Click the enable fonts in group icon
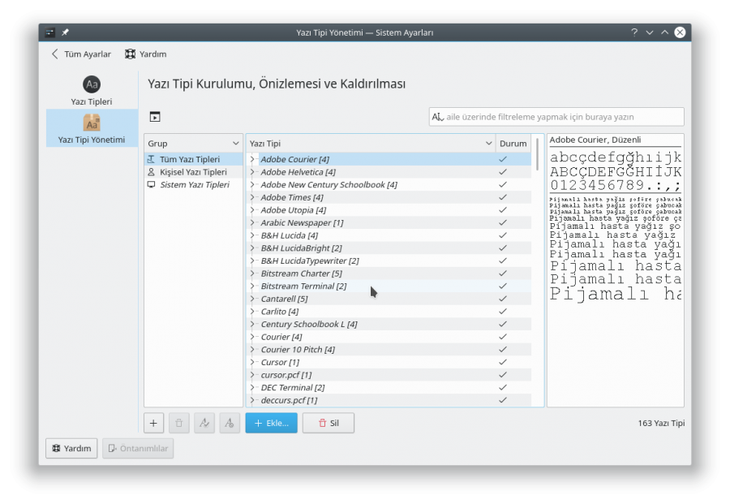 [204, 423]
